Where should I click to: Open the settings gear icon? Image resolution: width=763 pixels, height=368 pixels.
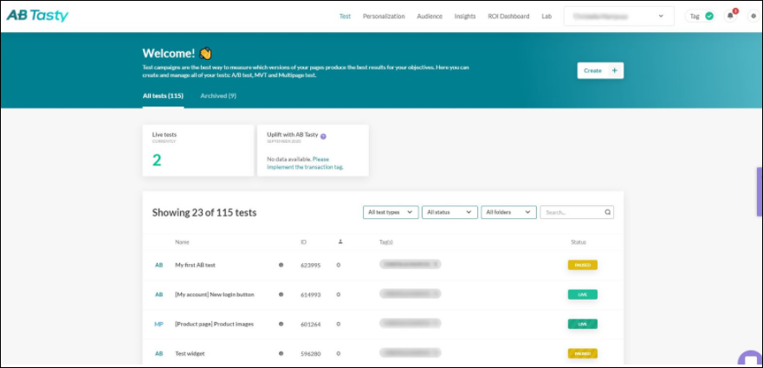[753, 16]
